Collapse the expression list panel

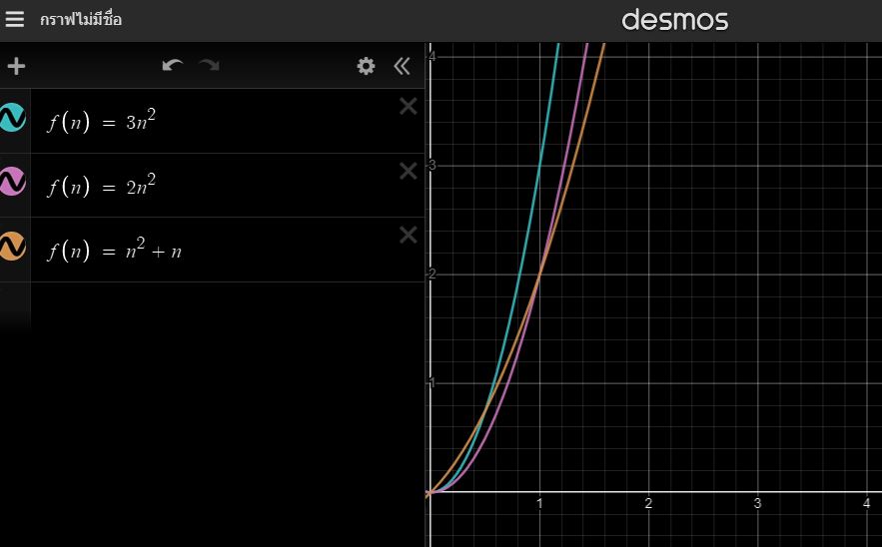point(402,67)
